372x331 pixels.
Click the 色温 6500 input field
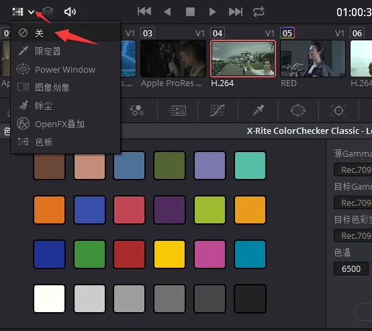(351, 268)
